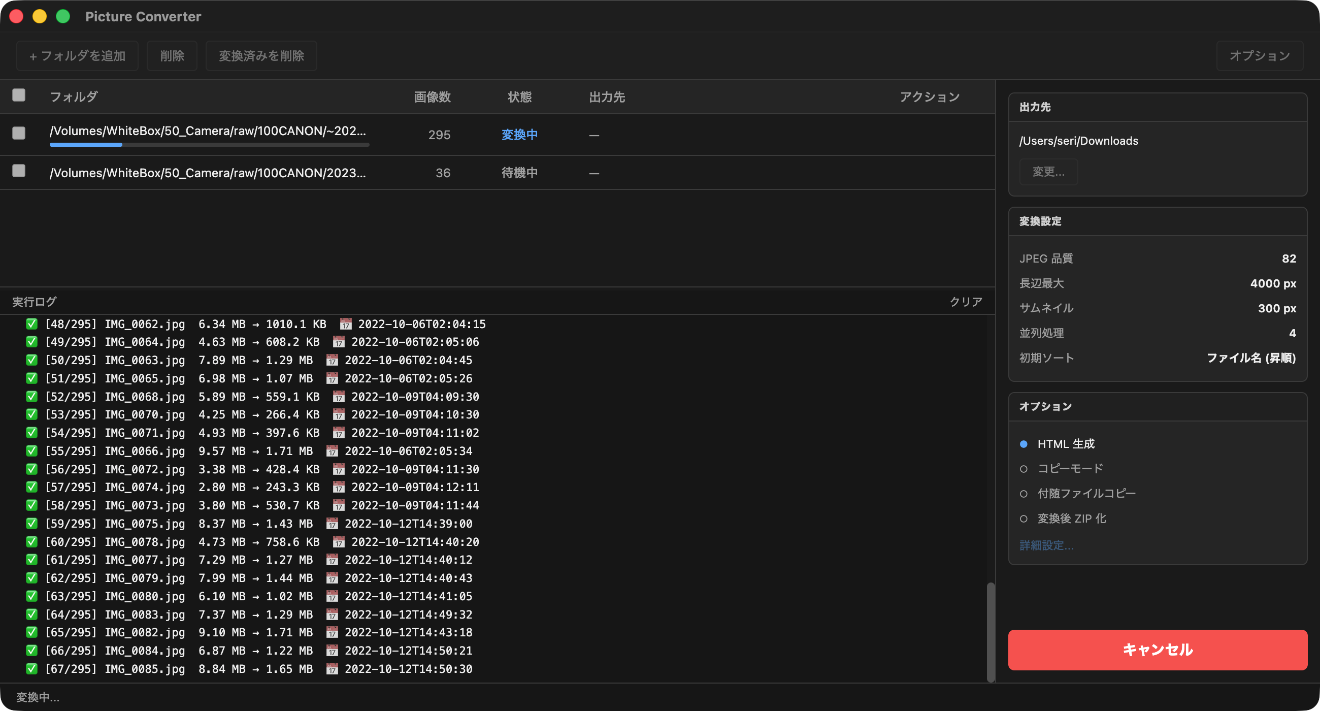Click クリア to clear the execution log

(x=966, y=302)
